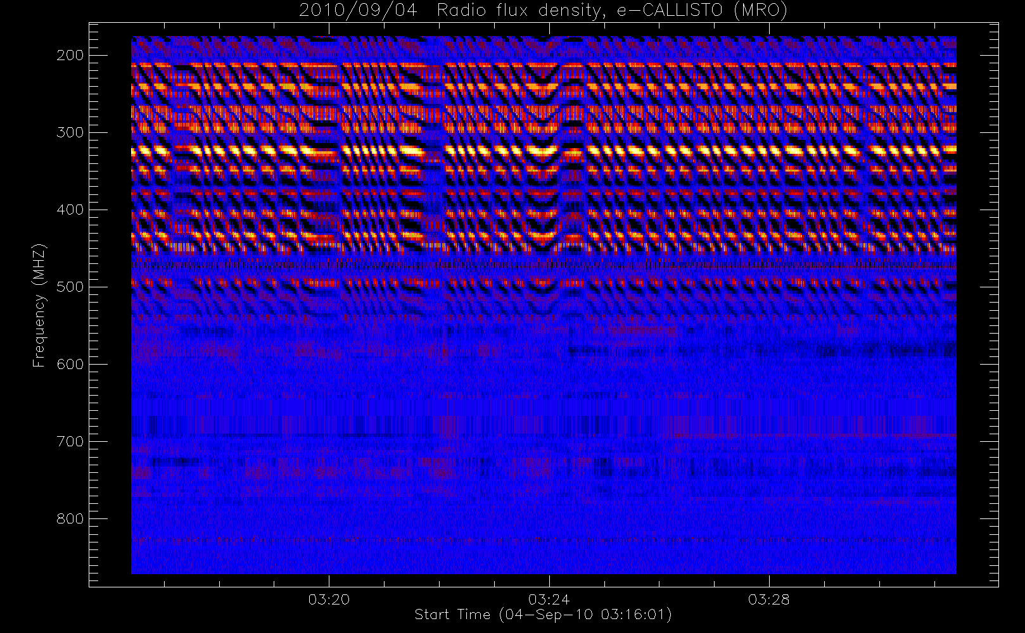Image resolution: width=1025 pixels, height=633 pixels.
Task: Click the 700 frequency tick label
Action: (70, 441)
